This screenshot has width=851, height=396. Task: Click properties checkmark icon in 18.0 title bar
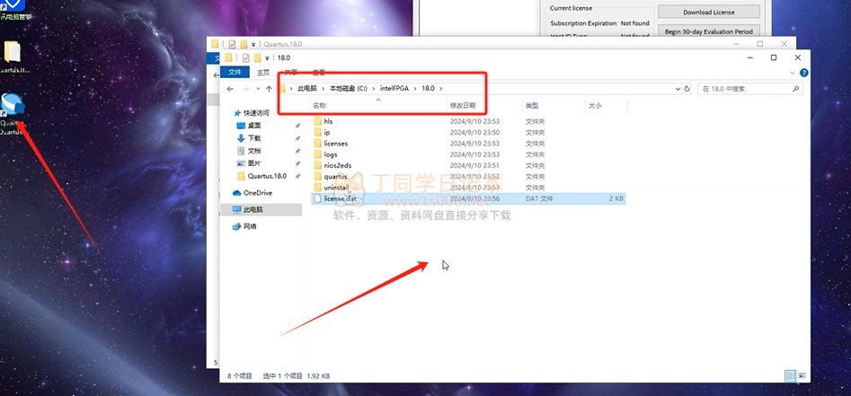245,58
